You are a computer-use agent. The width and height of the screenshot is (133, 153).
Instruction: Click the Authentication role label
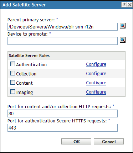point(31,65)
